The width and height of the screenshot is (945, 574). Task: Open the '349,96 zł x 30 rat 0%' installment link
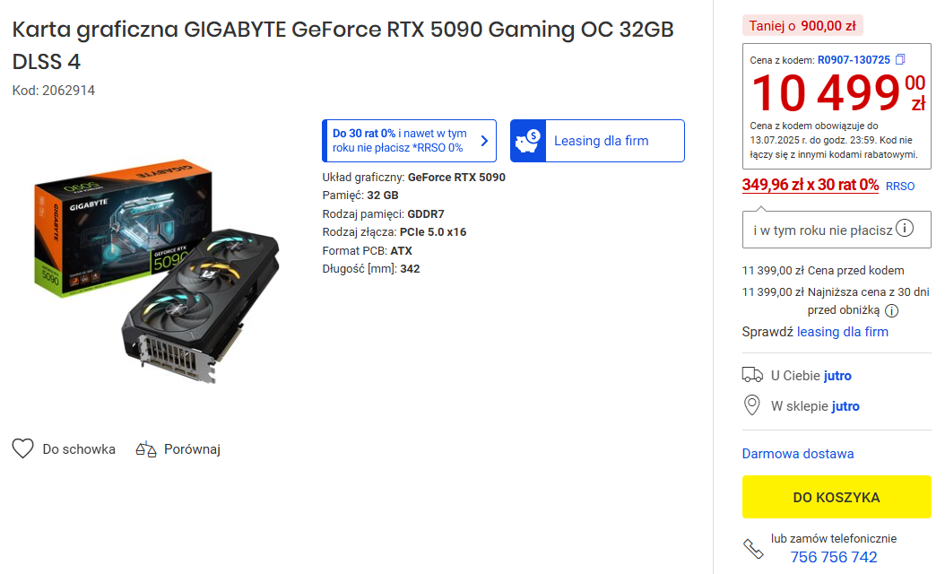click(810, 185)
